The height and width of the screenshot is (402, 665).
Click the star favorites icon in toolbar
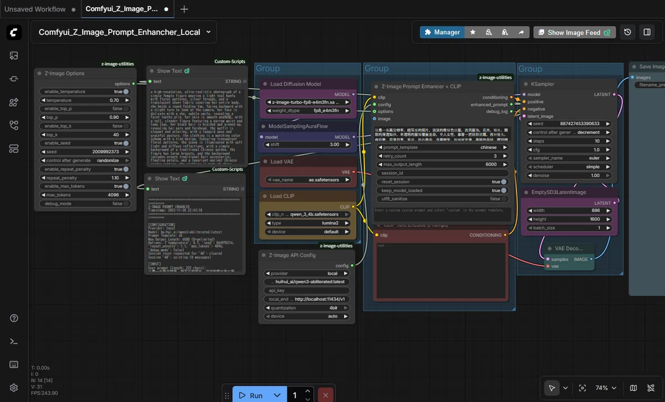pos(473,32)
